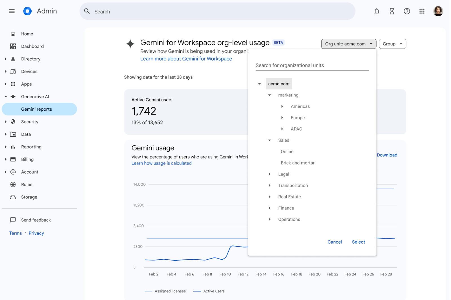
Task: Expand the Real Estate org unit
Action: pos(269,197)
